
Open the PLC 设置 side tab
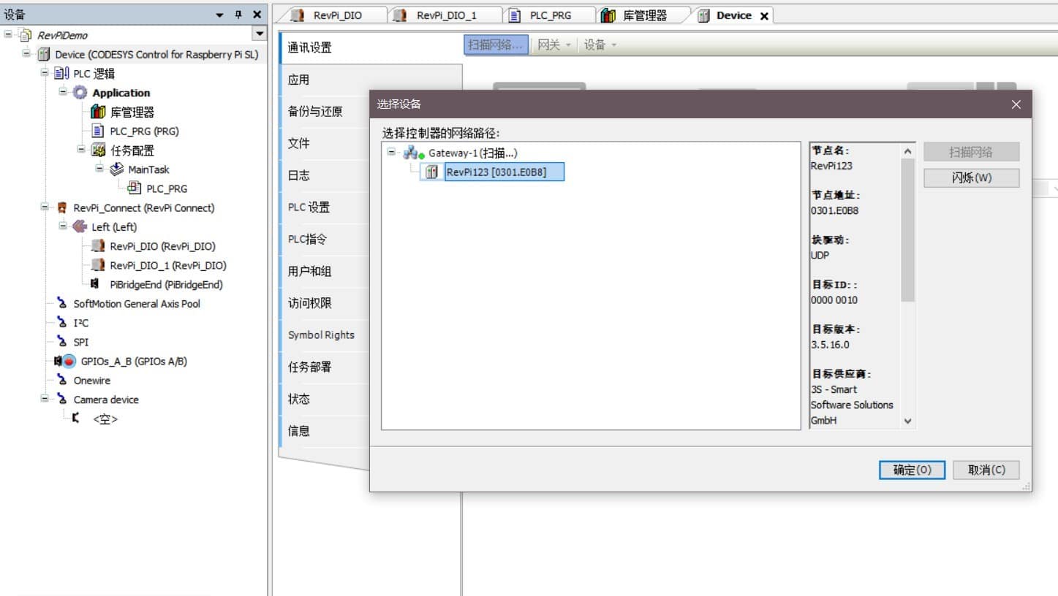(309, 207)
